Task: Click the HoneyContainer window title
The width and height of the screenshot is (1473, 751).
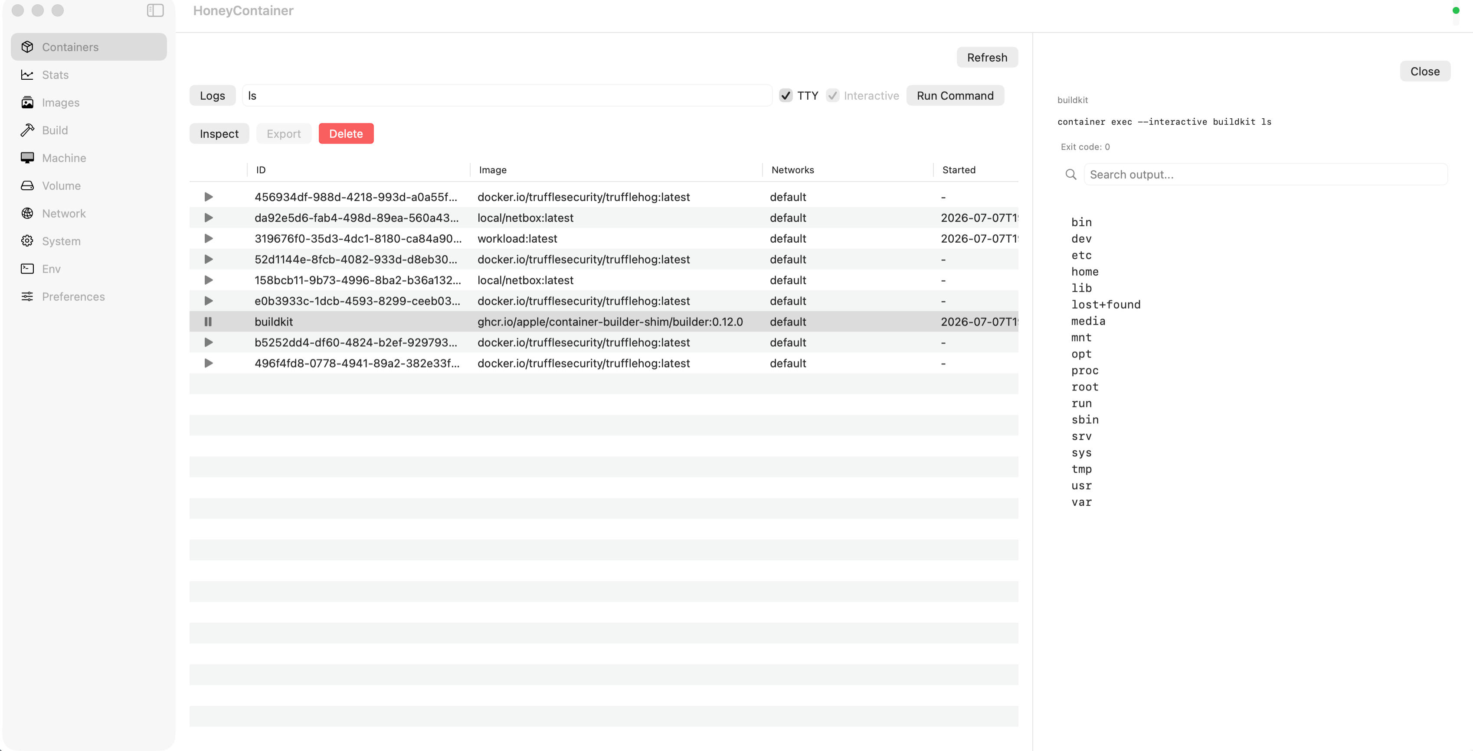Action: point(243,10)
